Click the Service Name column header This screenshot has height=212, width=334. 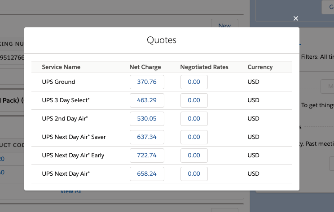(61, 67)
